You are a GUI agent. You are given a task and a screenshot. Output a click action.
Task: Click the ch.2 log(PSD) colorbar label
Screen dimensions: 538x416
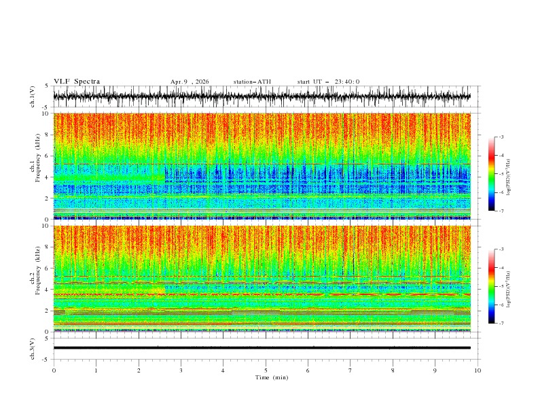(509, 290)
